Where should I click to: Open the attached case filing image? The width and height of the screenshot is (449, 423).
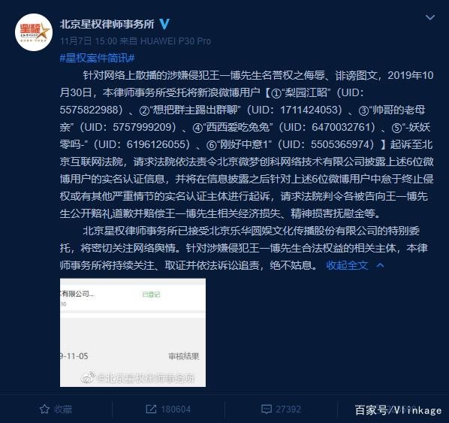[x=133, y=332]
